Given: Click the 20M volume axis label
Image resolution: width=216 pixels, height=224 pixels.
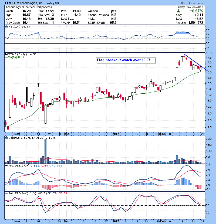Looking at the screenshot, I should click(208, 138).
